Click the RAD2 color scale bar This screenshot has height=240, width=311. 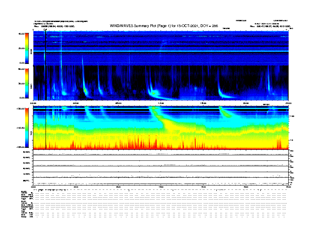point(27,49)
